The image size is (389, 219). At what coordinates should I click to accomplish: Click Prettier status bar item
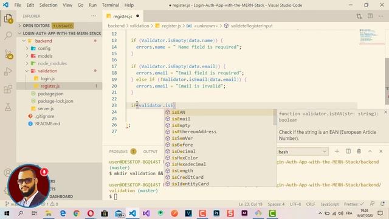click(354, 204)
